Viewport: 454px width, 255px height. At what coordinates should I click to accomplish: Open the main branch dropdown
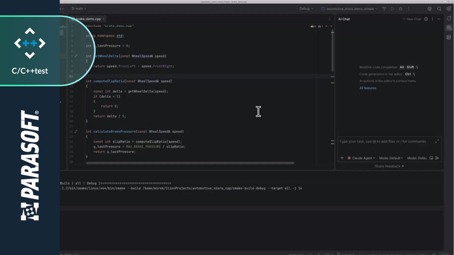click(79, 9)
